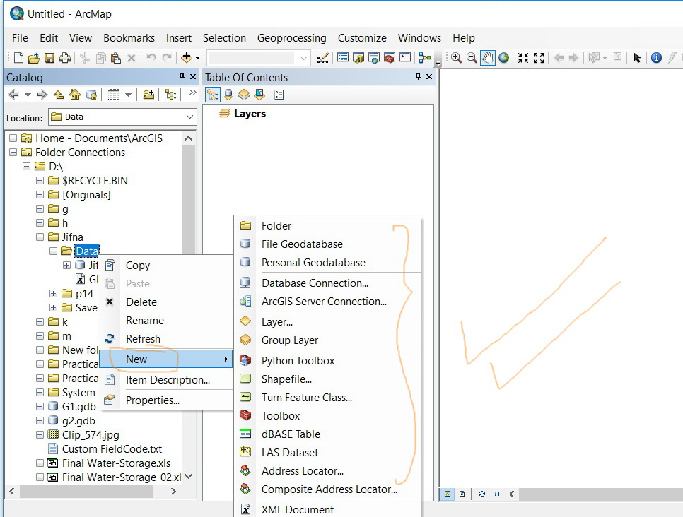Viewport: 683px width, 517px height.
Task: Click the Print icon
Action: (x=65, y=57)
